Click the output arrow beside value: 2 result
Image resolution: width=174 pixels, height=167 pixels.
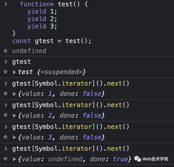[6, 116]
